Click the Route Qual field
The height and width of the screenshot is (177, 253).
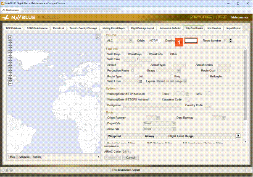click(x=224, y=71)
